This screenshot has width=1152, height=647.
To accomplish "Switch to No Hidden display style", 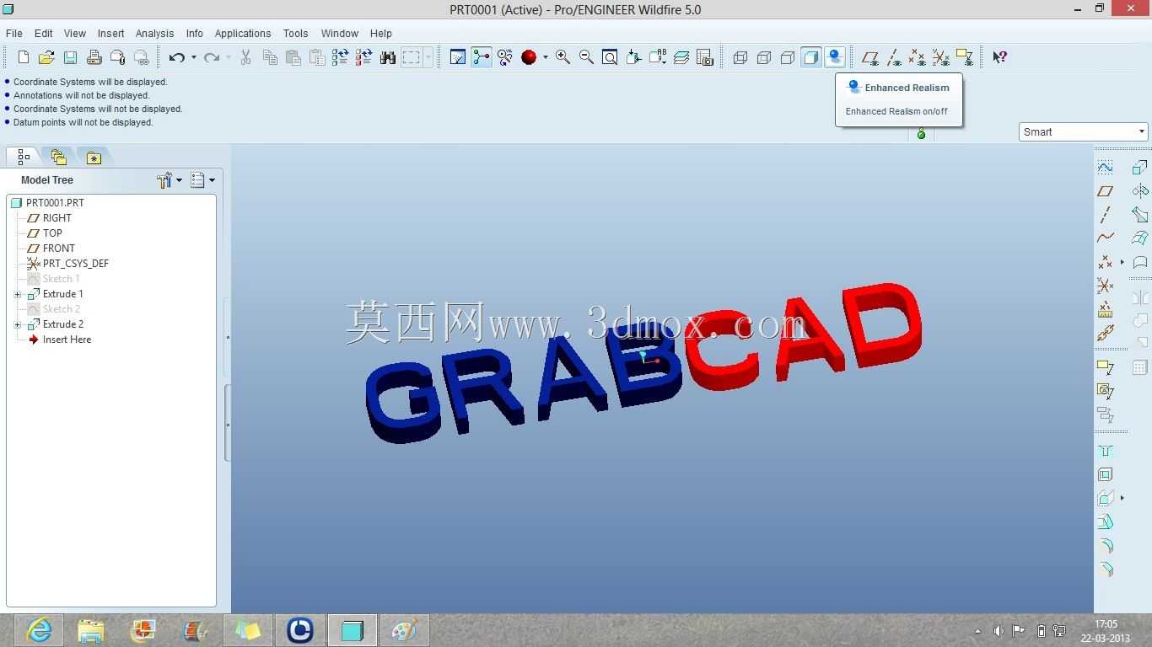I will pos(788,57).
